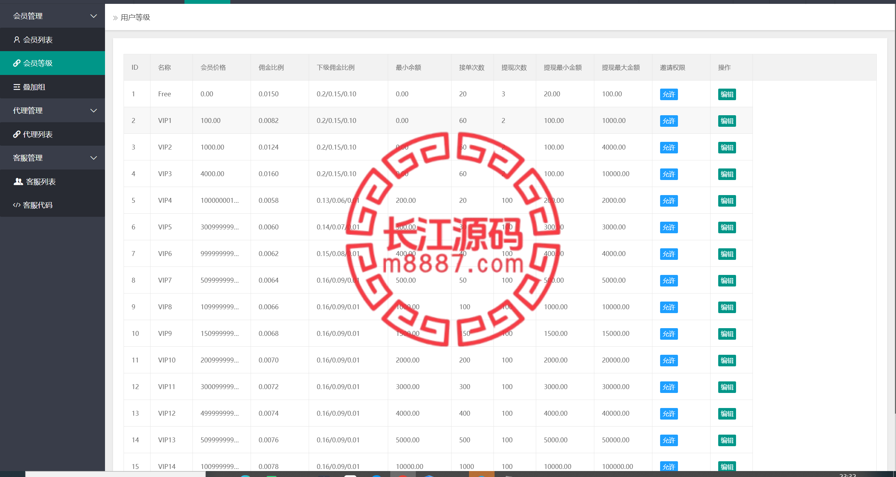This screenshot has height=477, width=896.
Task: Edit the VIP12 level row
Action: [x=727, y=414]
